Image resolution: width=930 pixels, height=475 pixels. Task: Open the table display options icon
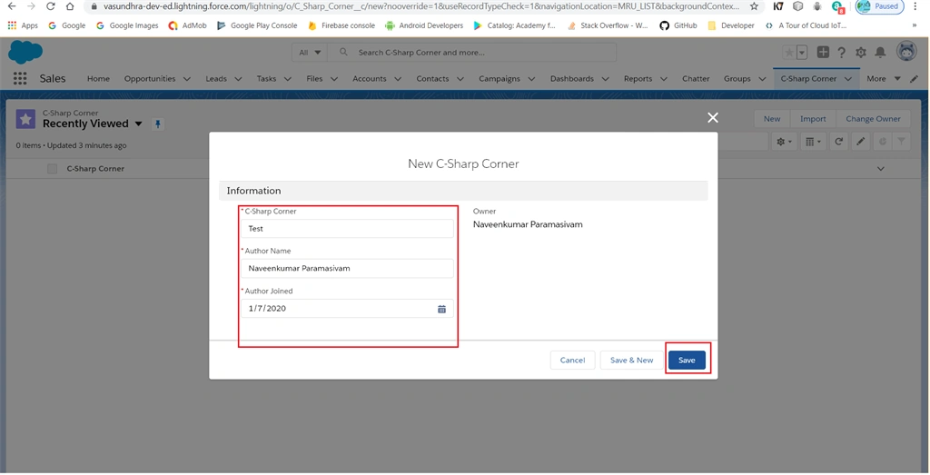[813, 142]
